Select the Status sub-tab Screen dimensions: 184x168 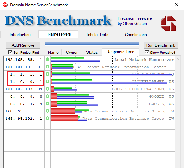pyautogui.click(x=92, y=52)
